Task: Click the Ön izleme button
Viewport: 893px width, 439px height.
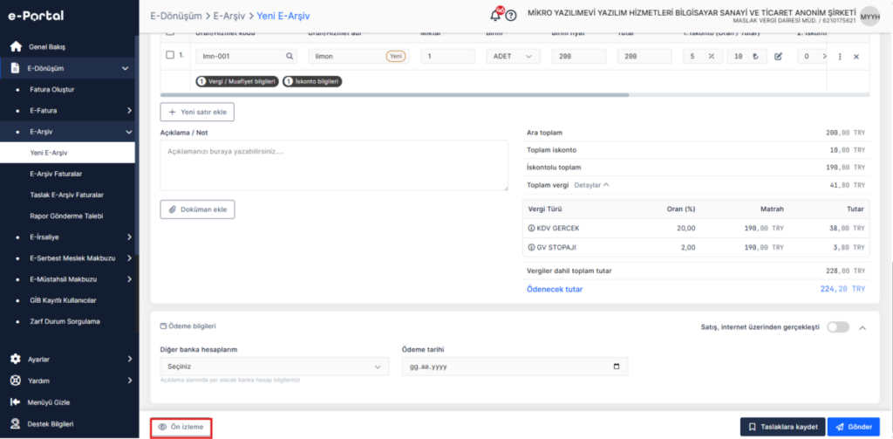Action: [181, 427]
